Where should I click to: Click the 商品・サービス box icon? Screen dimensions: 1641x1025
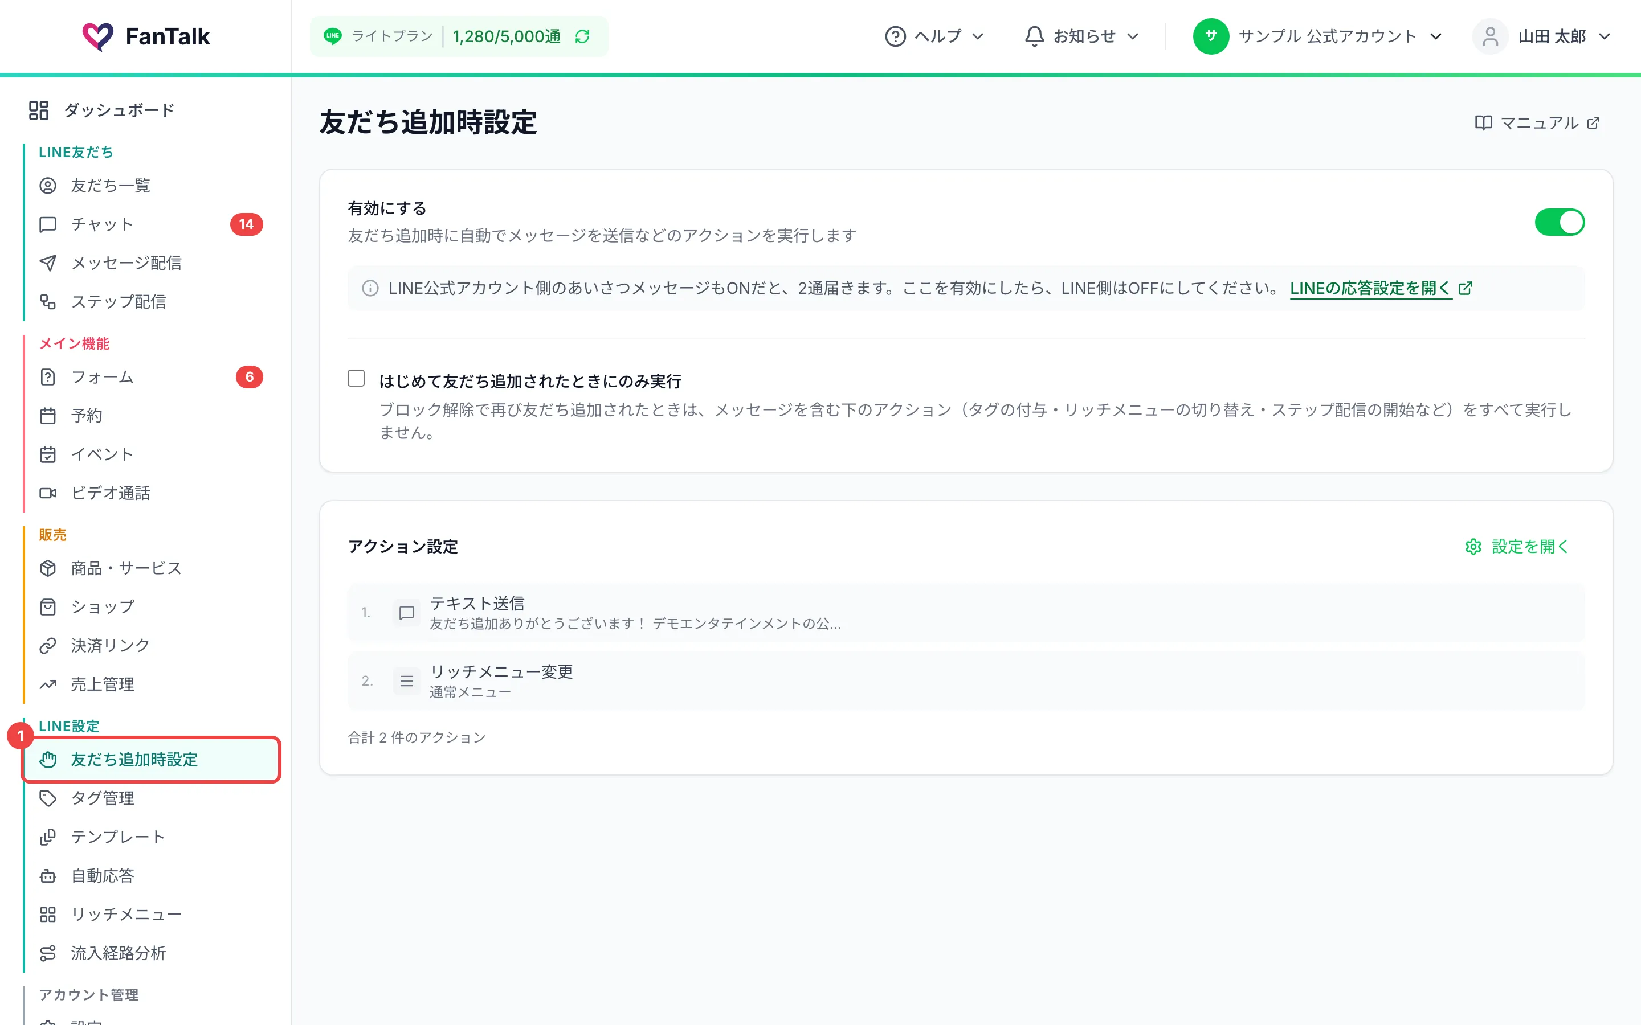[47, 568]
